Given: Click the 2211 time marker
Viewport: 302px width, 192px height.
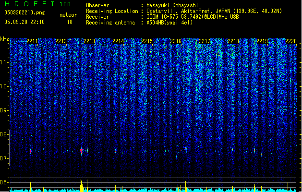Looking at the screenshot, I should [x=32, y=41].
